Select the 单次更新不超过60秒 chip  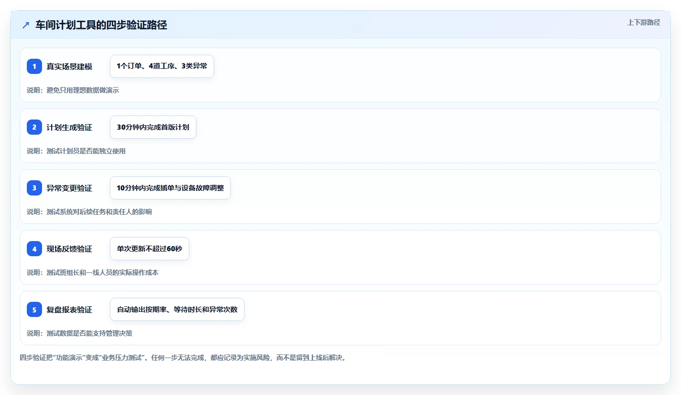149,249
